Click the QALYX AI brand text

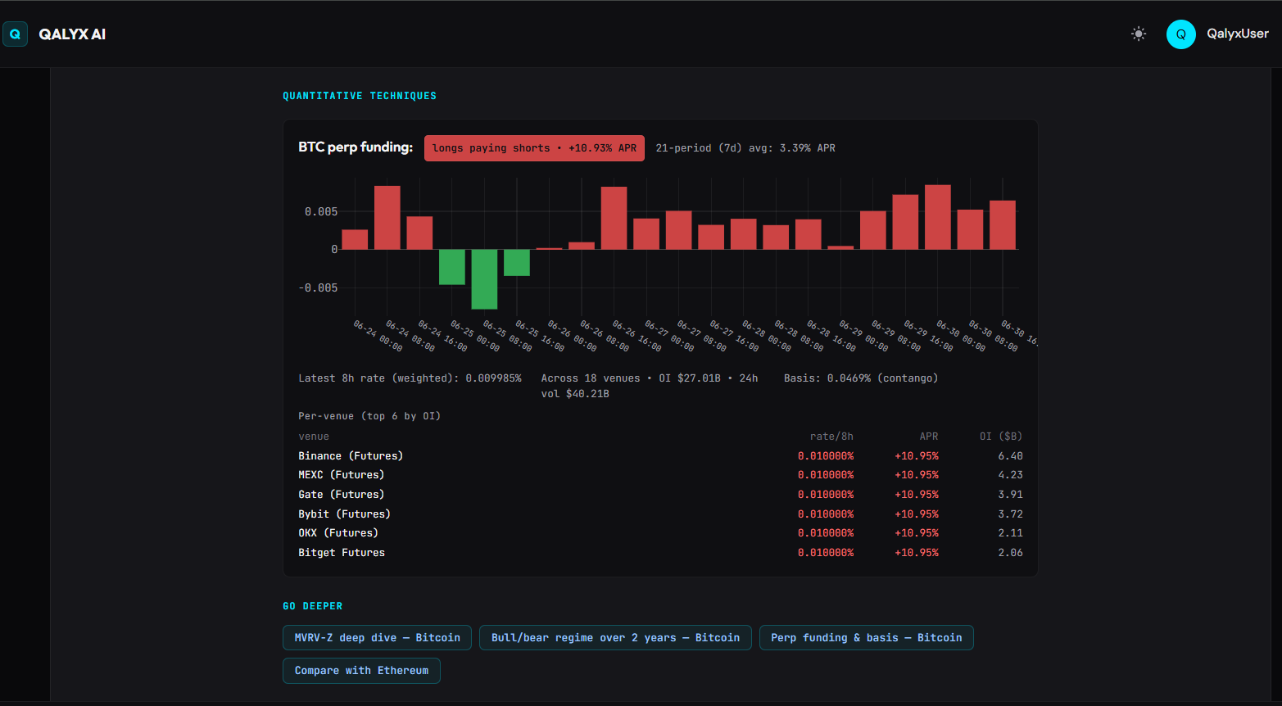click(72, 34)
